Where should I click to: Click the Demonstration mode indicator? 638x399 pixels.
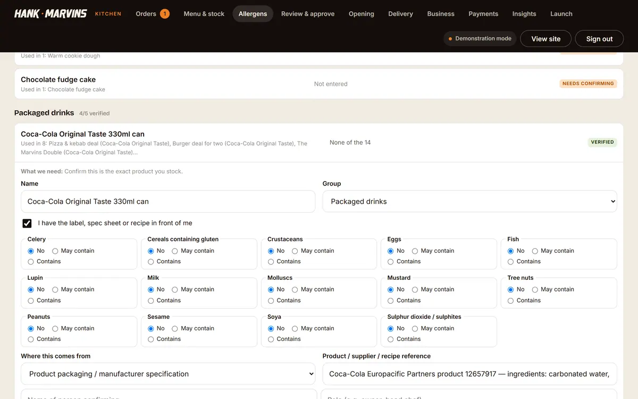(x=480, y=38)
